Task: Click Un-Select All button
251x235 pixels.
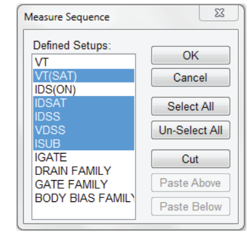Action: click(190, 130)
